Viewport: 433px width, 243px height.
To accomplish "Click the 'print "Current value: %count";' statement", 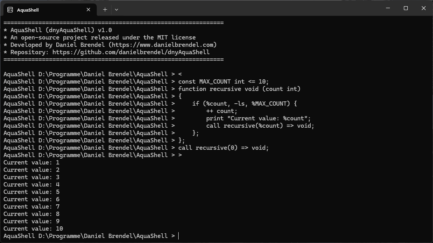I will 259,119.
